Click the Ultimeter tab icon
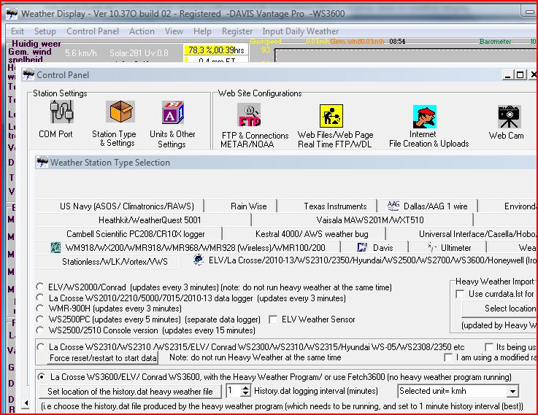Viewport: 538px width, 415px height. [431, 247]
